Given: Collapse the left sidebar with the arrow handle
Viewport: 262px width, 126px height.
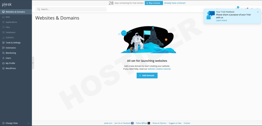Looking at the screenshot, I should (x=33, y=63).
